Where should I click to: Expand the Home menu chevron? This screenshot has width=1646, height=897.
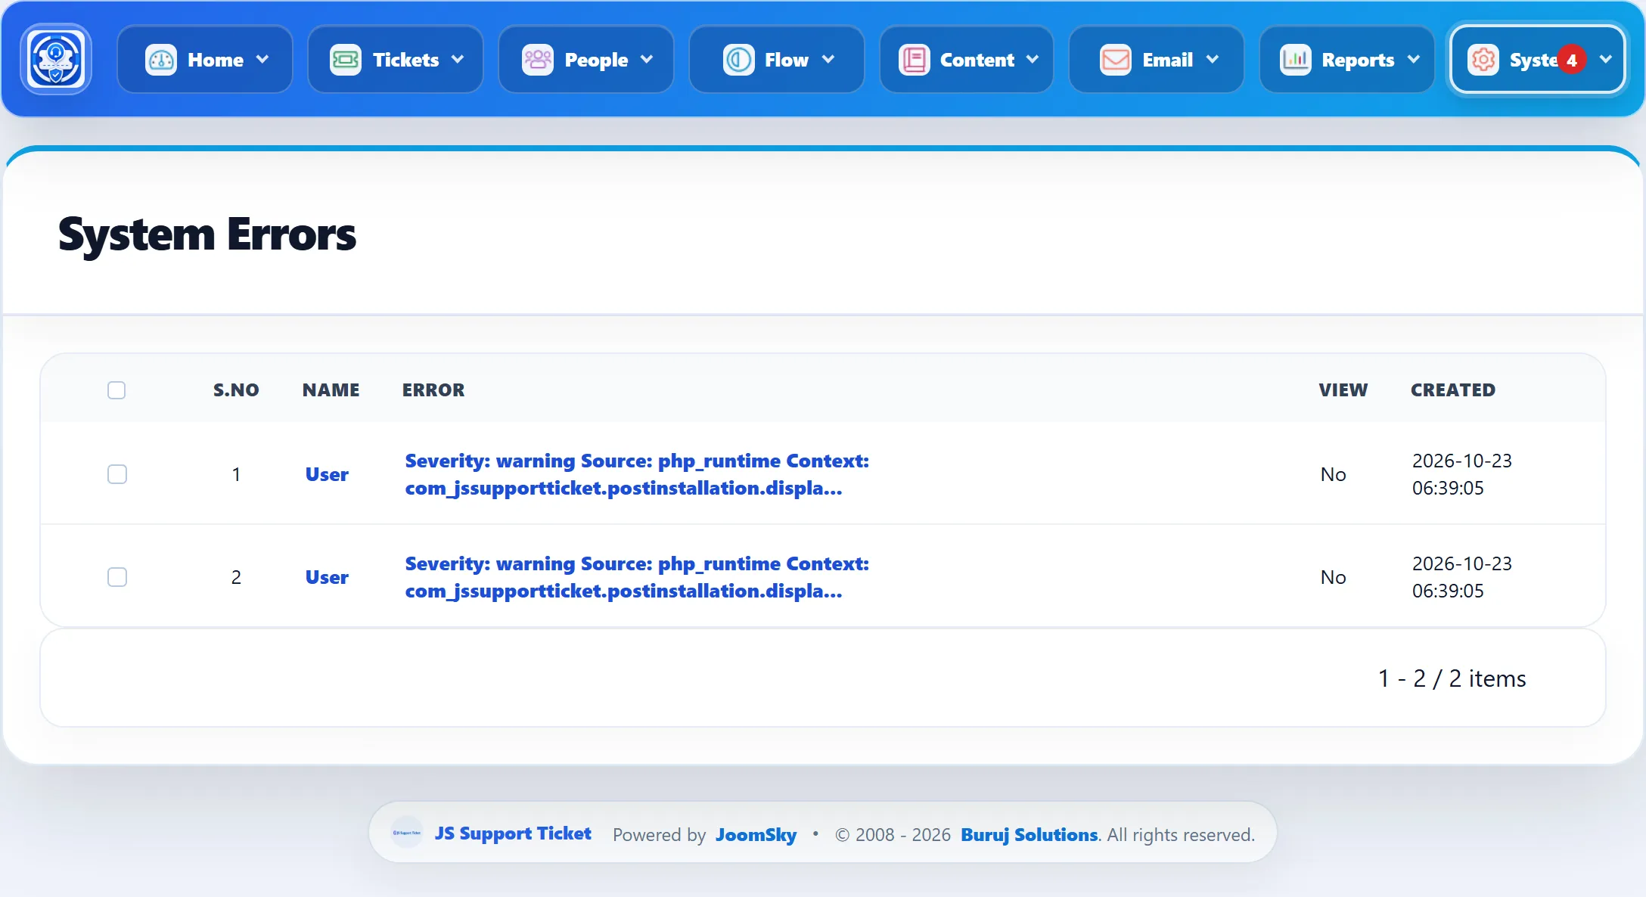click(x=262, y=60)
